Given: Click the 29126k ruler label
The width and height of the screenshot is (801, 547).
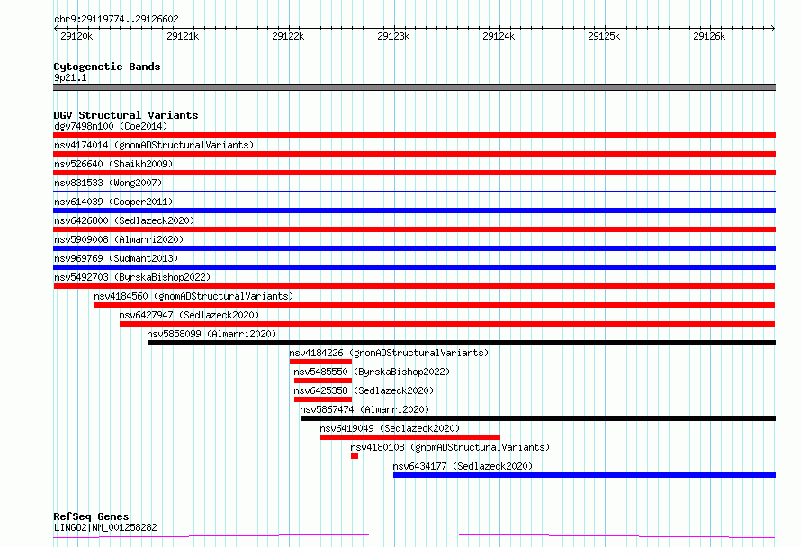Looking at the screenshot, I should (709, 36).
